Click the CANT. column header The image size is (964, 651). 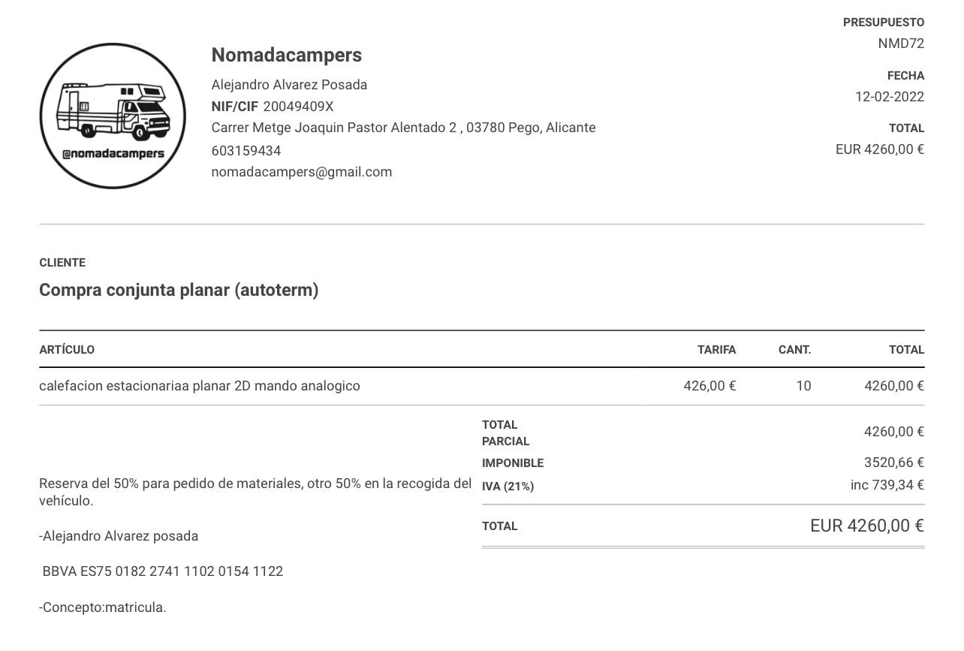click(794, 349)
